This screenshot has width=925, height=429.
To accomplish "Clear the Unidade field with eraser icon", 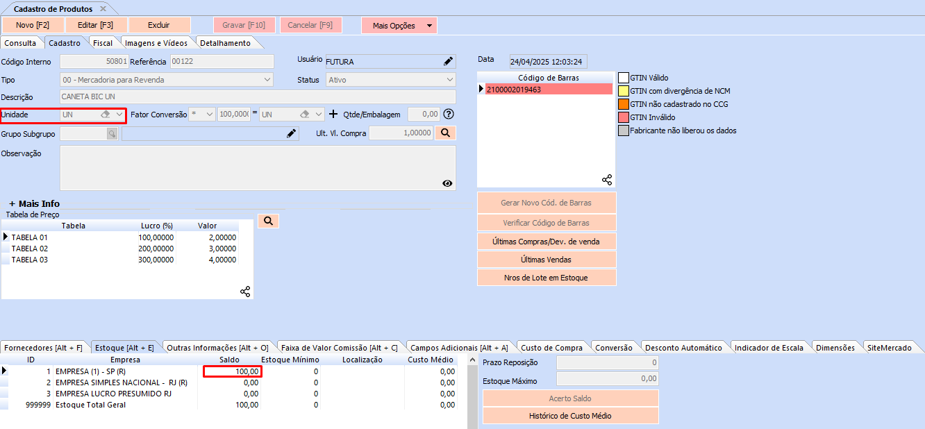I will pyautogui.click(x=106, y=114).
